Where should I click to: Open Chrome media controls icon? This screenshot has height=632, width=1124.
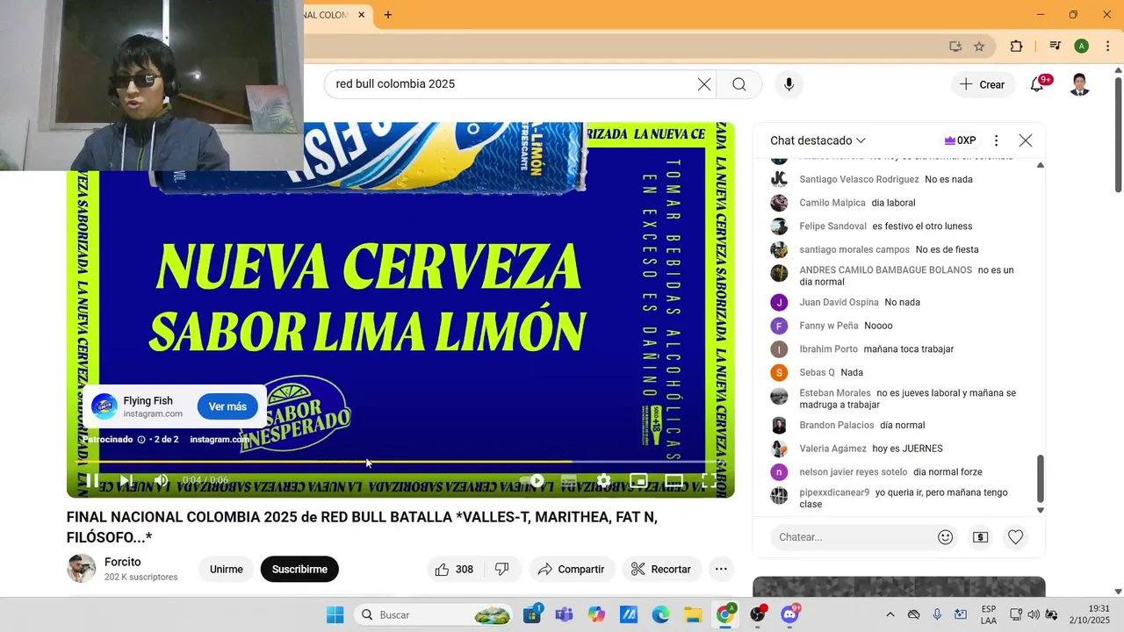(x=1056, y=47)
